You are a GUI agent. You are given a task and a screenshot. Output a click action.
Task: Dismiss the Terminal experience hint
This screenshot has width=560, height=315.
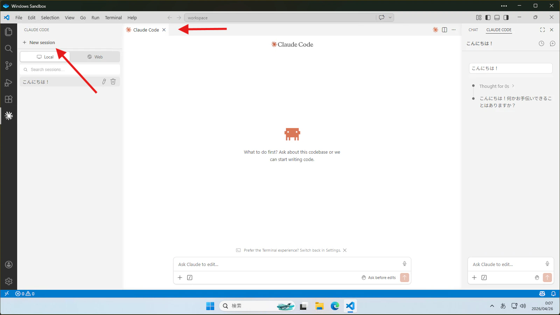tap(345, 250)
